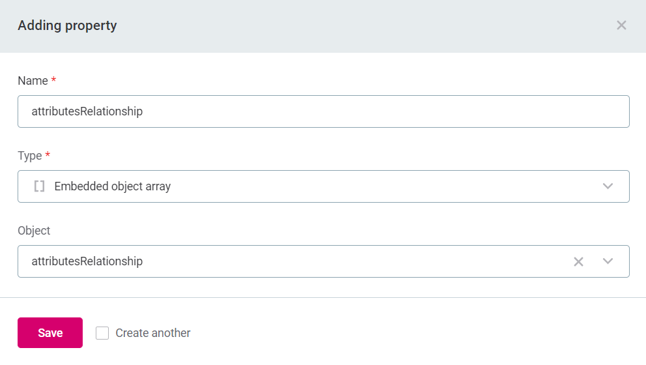The image size is (646, 365).
Task: Close the Adding property dialog
Action: pyautogui.click(x=621, y=25)
